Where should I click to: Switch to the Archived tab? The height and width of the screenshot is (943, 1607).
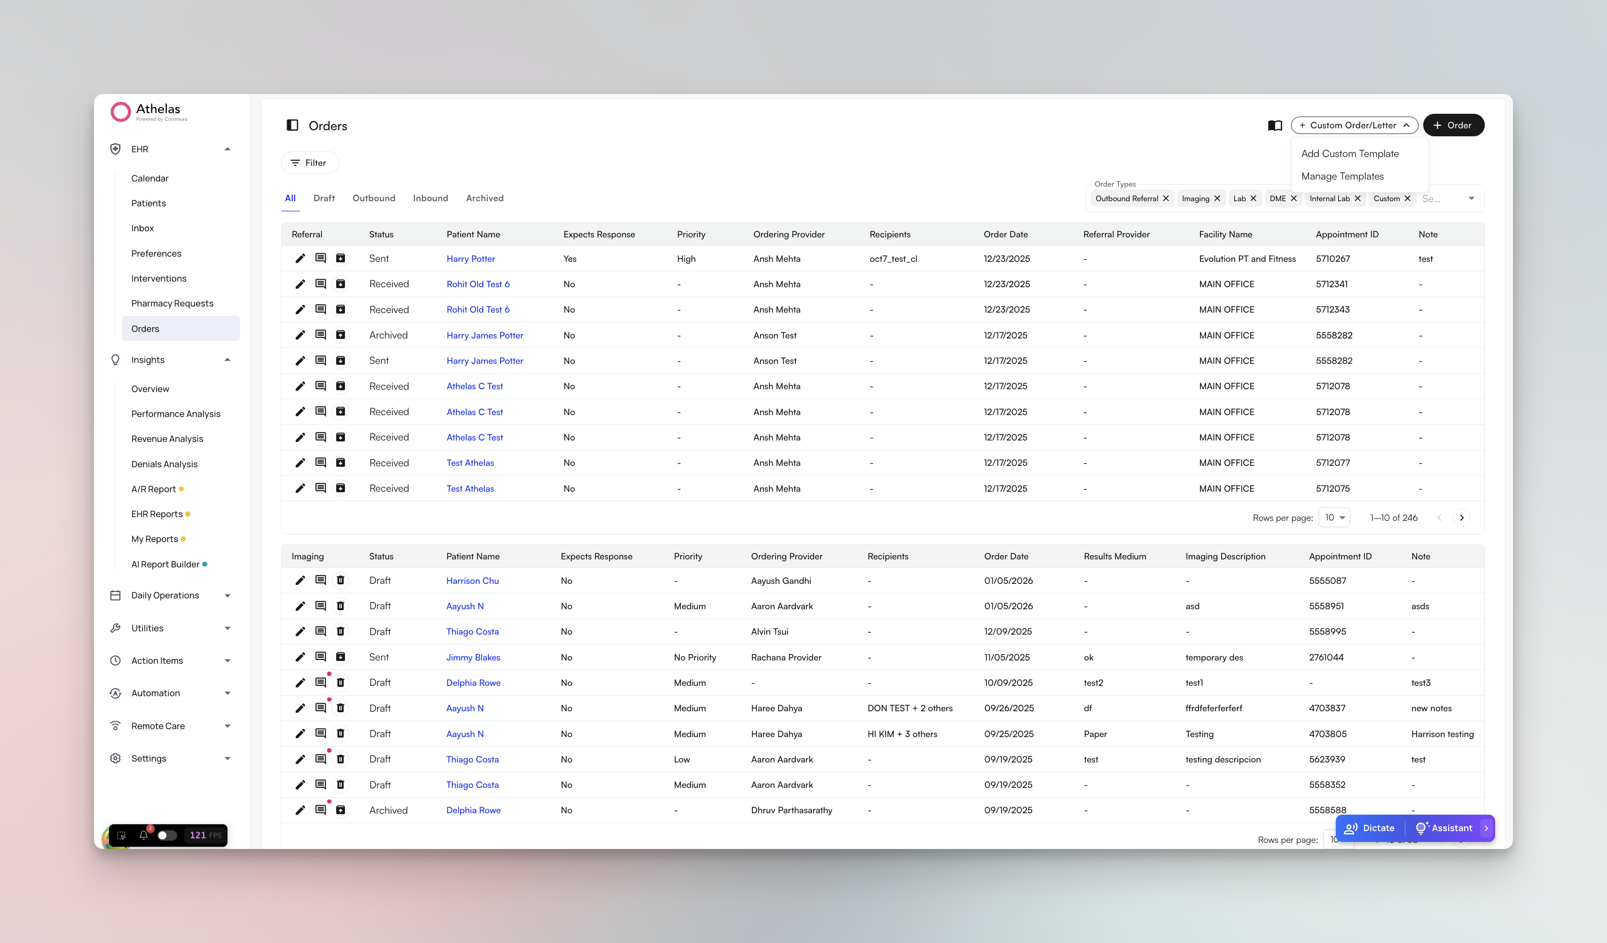tap(484, 197)
